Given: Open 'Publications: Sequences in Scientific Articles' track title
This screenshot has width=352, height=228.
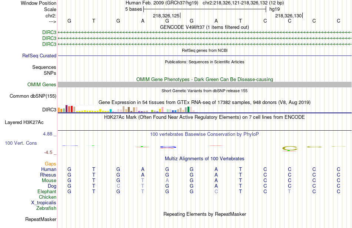Looking at the screenshot, I should pos(205,62).
